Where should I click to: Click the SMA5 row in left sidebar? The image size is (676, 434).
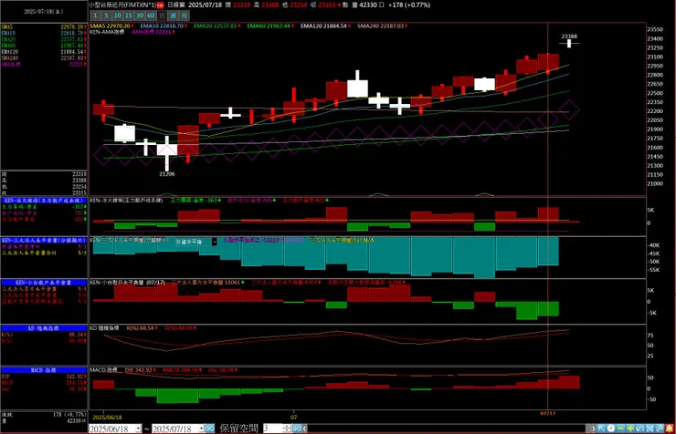44,26
